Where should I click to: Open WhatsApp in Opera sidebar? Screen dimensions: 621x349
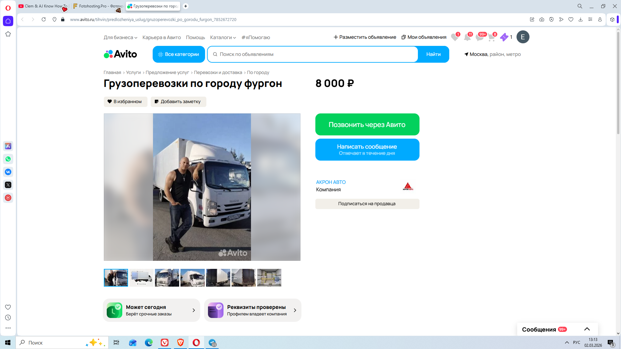tap(8, 159)
